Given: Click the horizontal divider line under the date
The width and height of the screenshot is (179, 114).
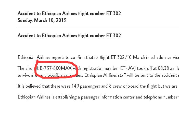Looking at the screenshot, I should tap(98, 28).
